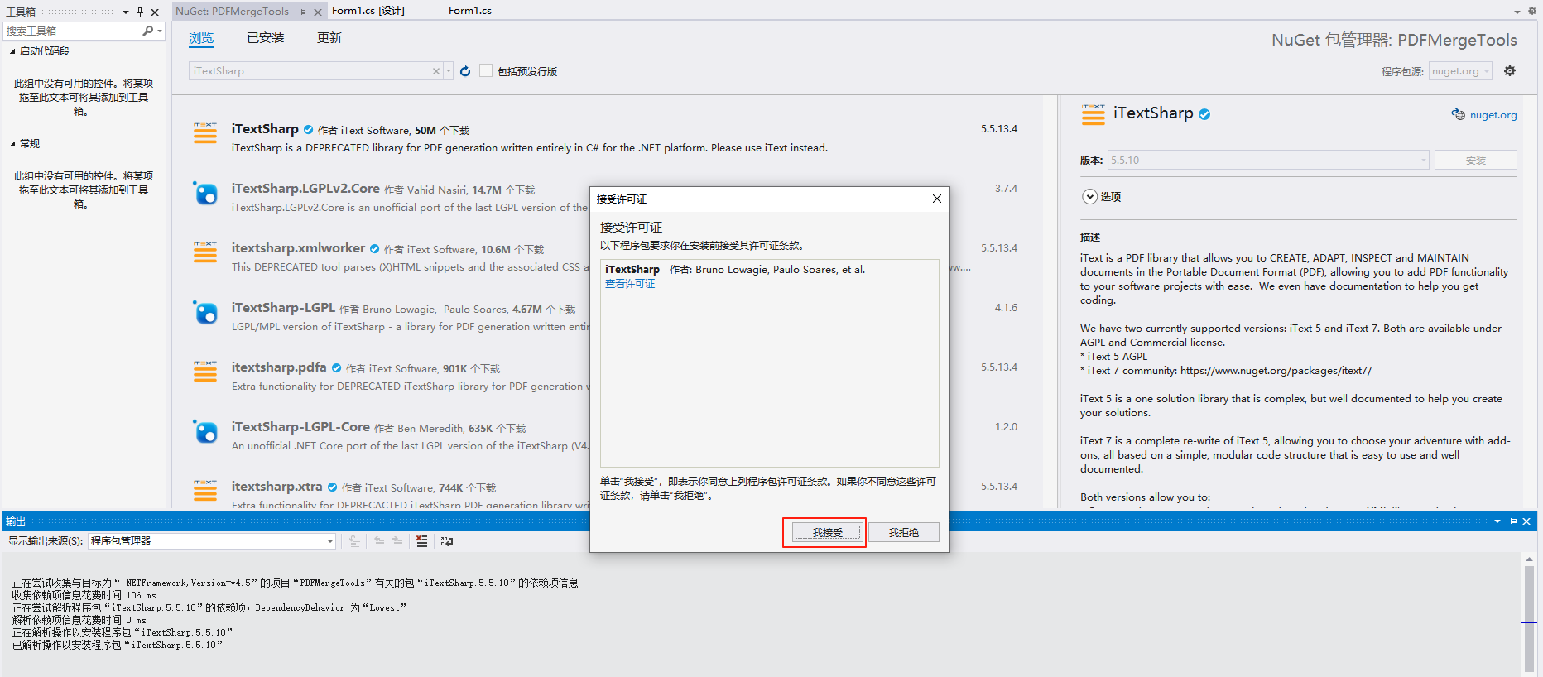The width and height of the screenshot is (1543, 677).
Task: Click the go-to-previous-message icon in the output toolbar
Action: pos(379,541)
